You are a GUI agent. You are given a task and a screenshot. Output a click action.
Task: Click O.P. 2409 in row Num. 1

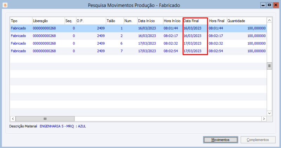101,28
